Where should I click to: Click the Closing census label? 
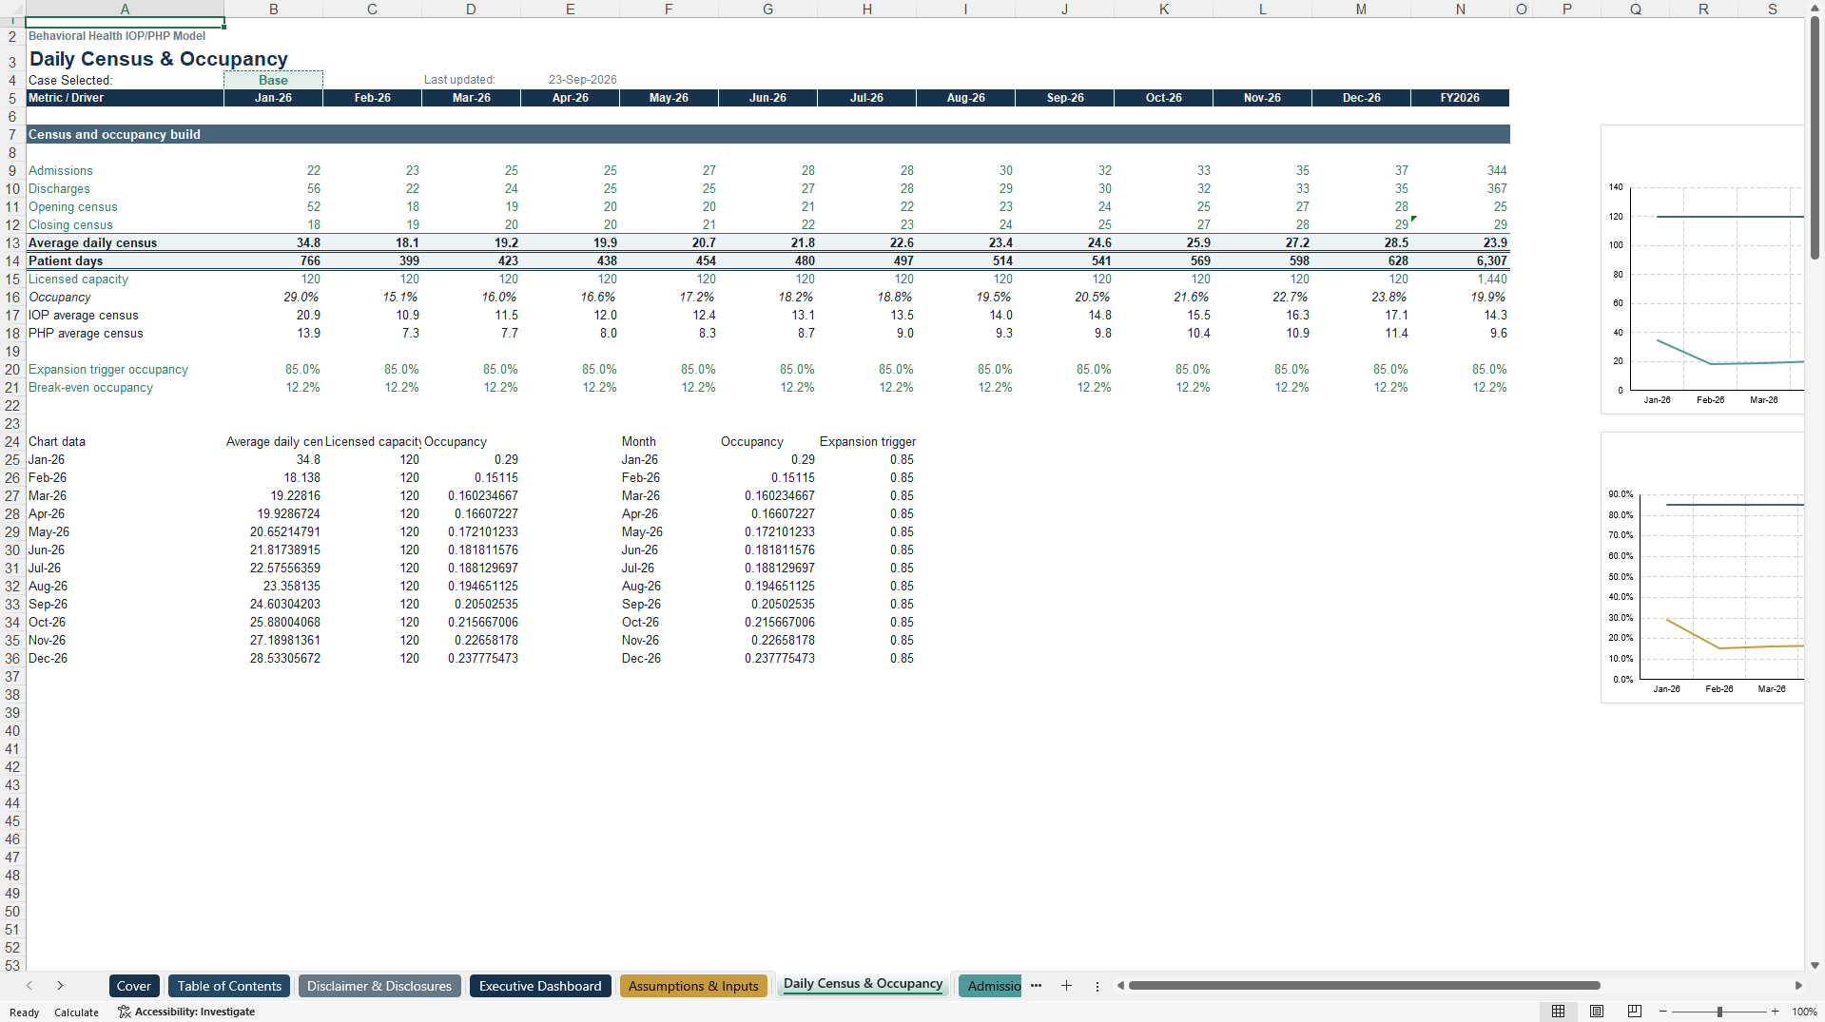pos(70,224)
